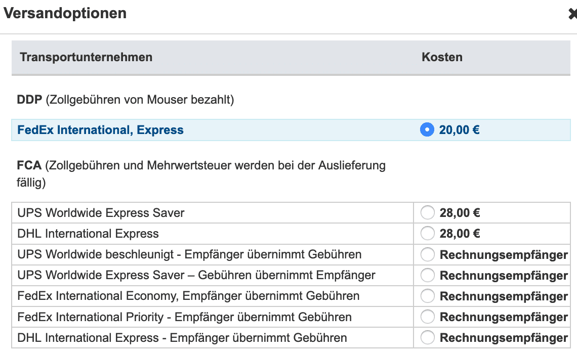The width and height of the screenshot is (577, 355).
Task: Click the FedEx International, Express carrier name
Action: 100,130
